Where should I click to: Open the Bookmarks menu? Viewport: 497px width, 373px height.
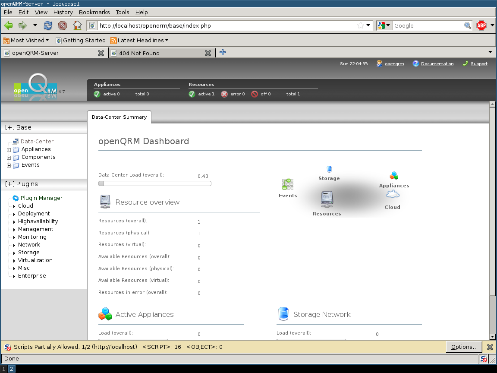pyautogui.click(x=94, y=13)
